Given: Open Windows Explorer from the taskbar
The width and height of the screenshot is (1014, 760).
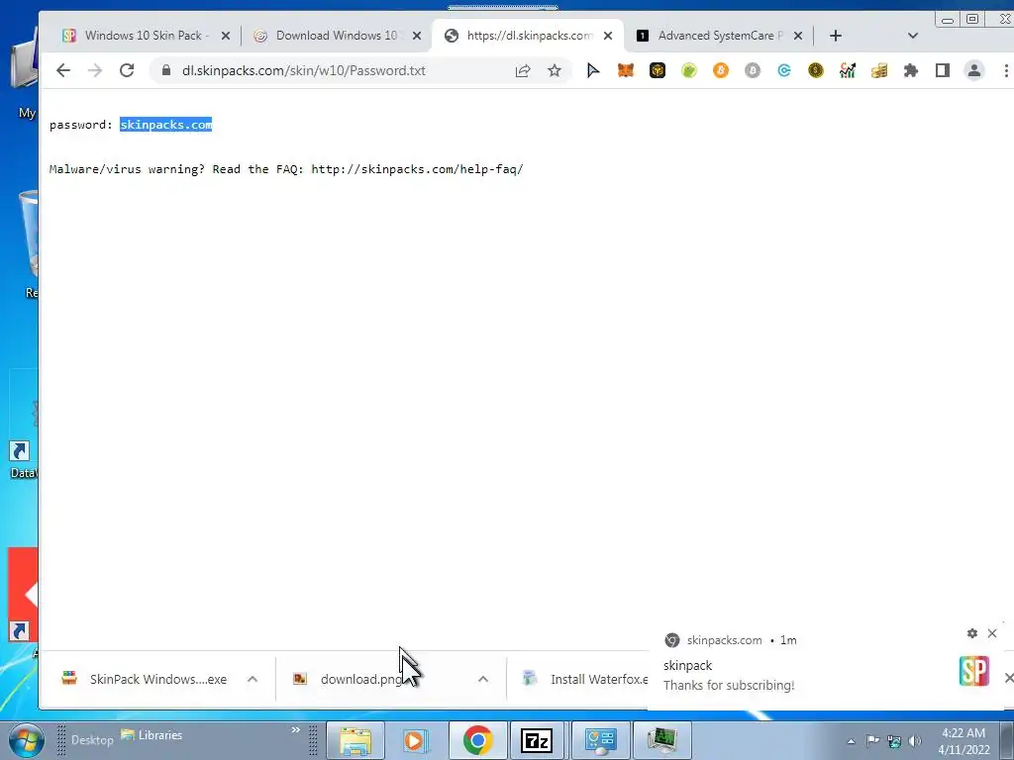Looking at the screenshot, I should (355, 740).
